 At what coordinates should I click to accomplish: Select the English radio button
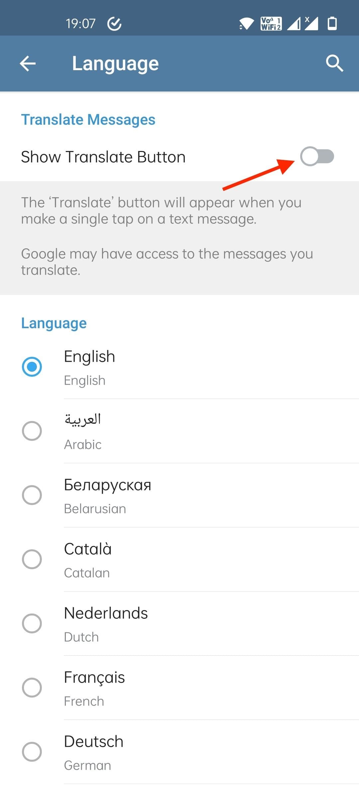click(x=32, y=367)
